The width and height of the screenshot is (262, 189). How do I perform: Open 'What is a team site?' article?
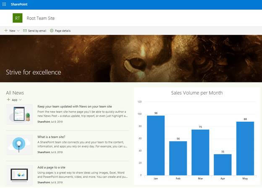51,137
